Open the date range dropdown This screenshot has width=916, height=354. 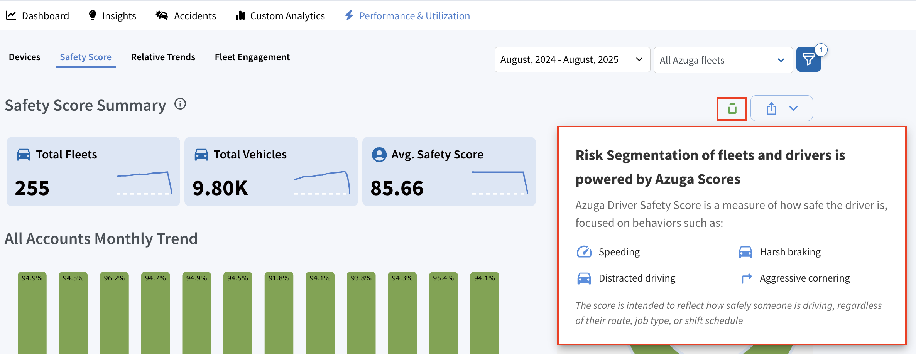point(572,60)
